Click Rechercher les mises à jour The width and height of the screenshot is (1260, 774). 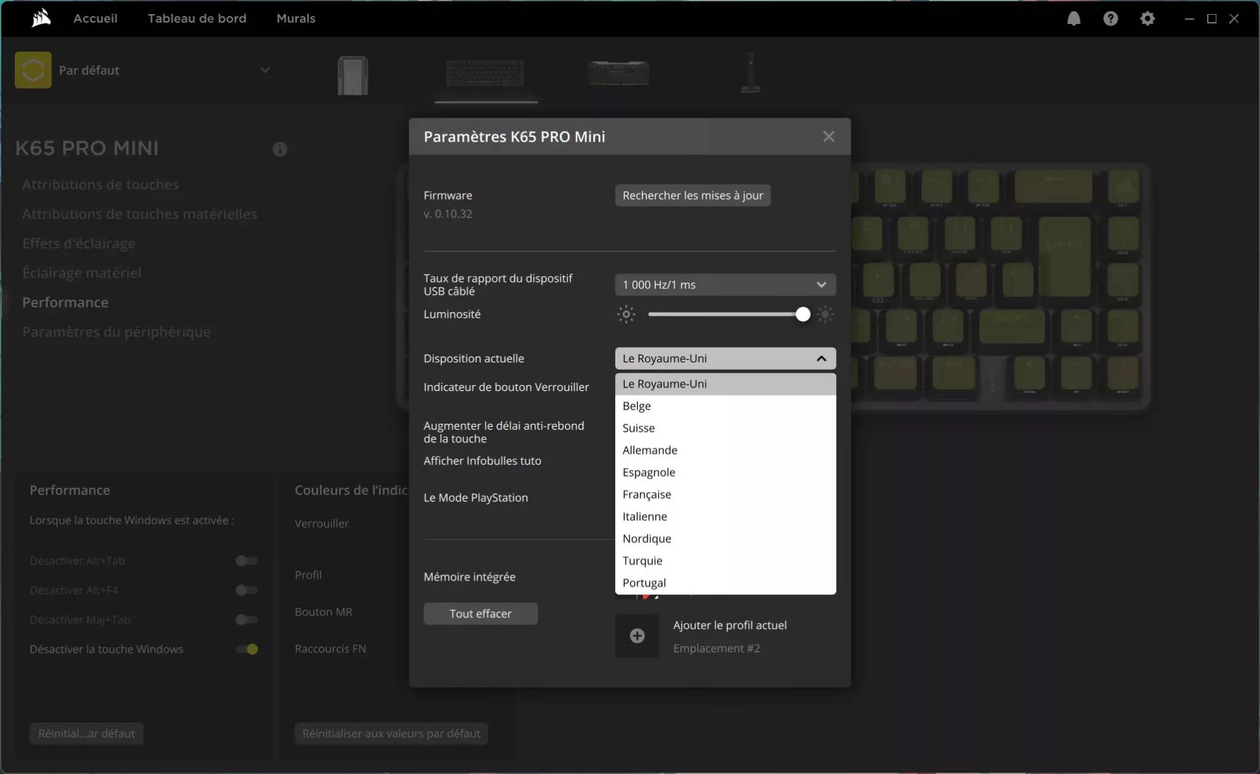click(692, 195)
